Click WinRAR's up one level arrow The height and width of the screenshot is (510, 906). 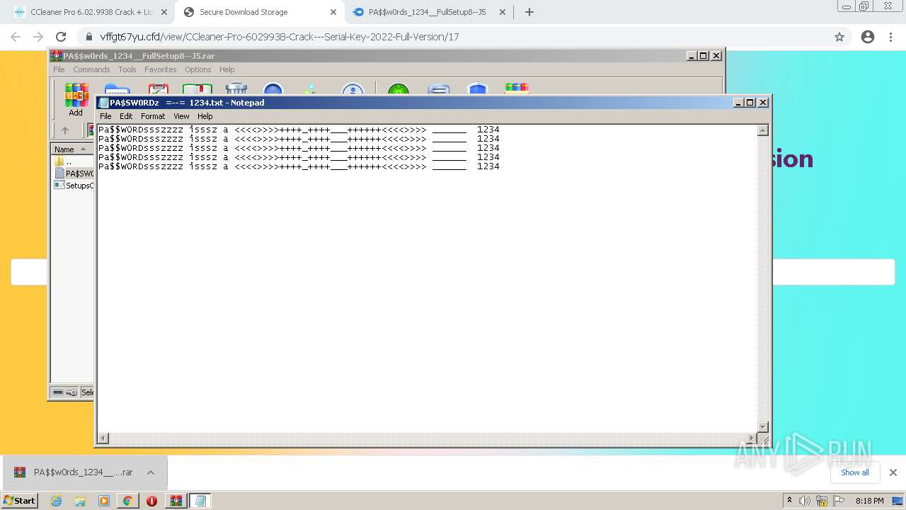pos(65,130)
